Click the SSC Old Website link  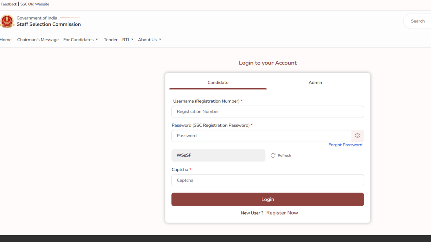35,4
